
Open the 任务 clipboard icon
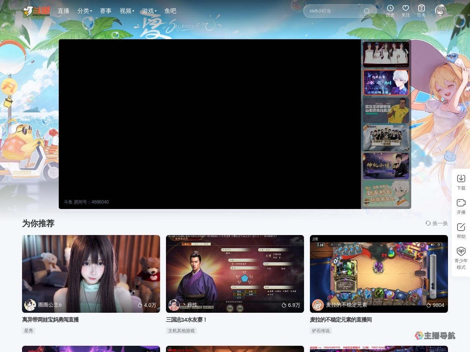[421, 8]
